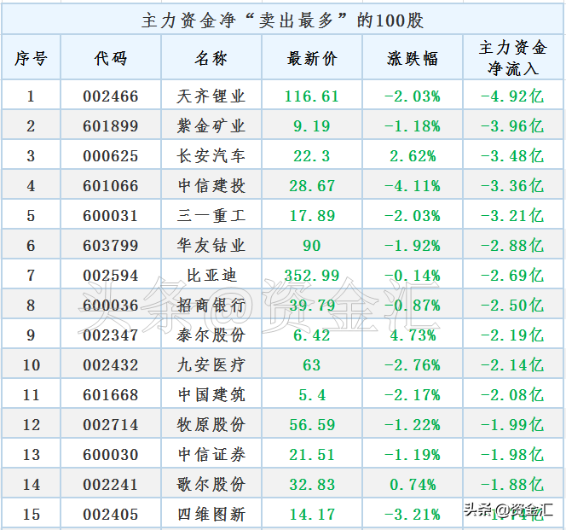Click the change value 4.73%
The height and width of the screenshot is (530, 566).
[x=413, y=335]
